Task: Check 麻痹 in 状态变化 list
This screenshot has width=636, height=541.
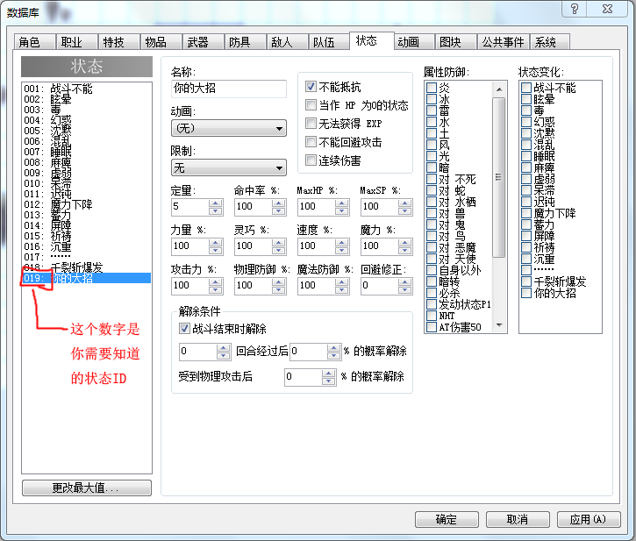Action: 526,167
